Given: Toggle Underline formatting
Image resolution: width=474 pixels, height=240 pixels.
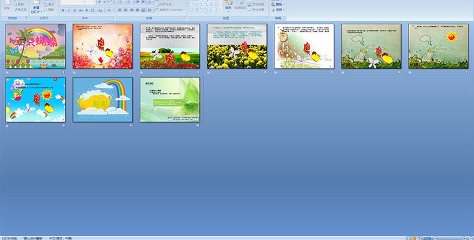Looking at the screenshot, I should (x=75, y=10).
